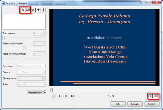Go to the previous frame in preview

(x=53, y=96)
